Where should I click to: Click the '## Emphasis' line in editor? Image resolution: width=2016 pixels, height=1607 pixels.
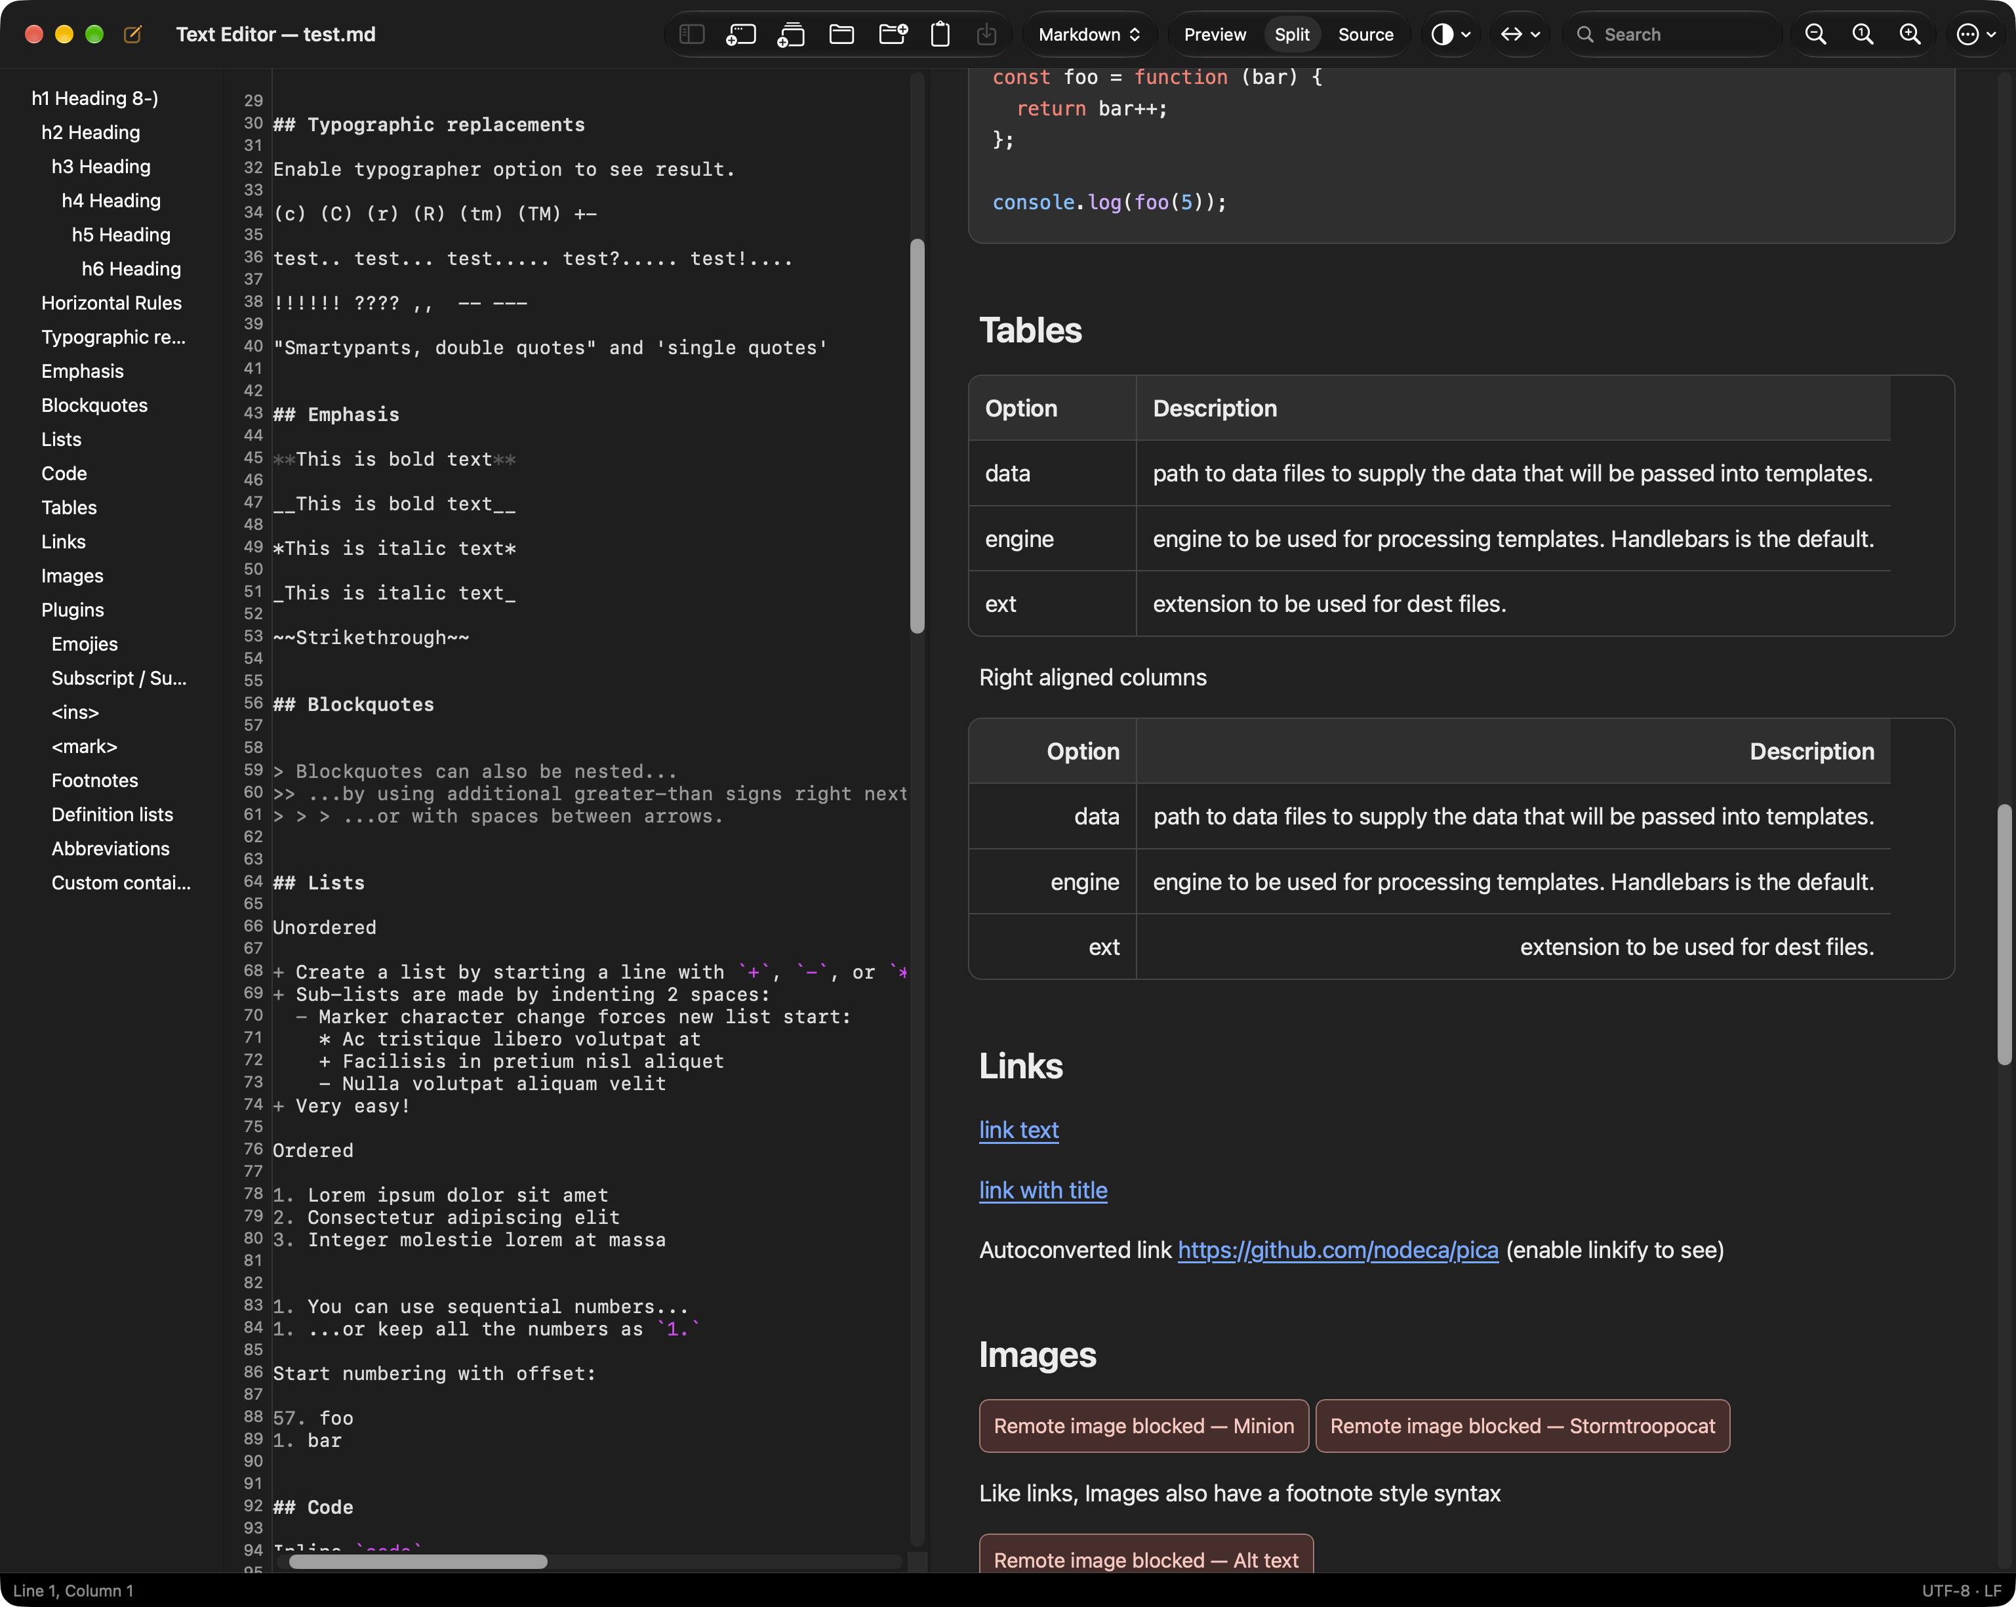(336, 415)
